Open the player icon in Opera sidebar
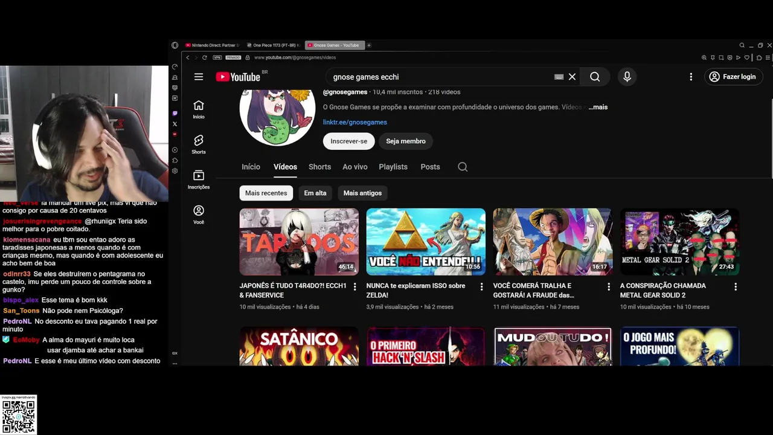The image size is (773, 435). point(175,150)
